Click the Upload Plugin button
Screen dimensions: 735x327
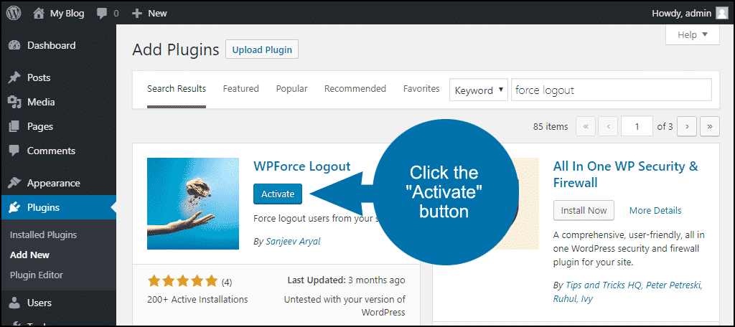[x=262, y=49]
